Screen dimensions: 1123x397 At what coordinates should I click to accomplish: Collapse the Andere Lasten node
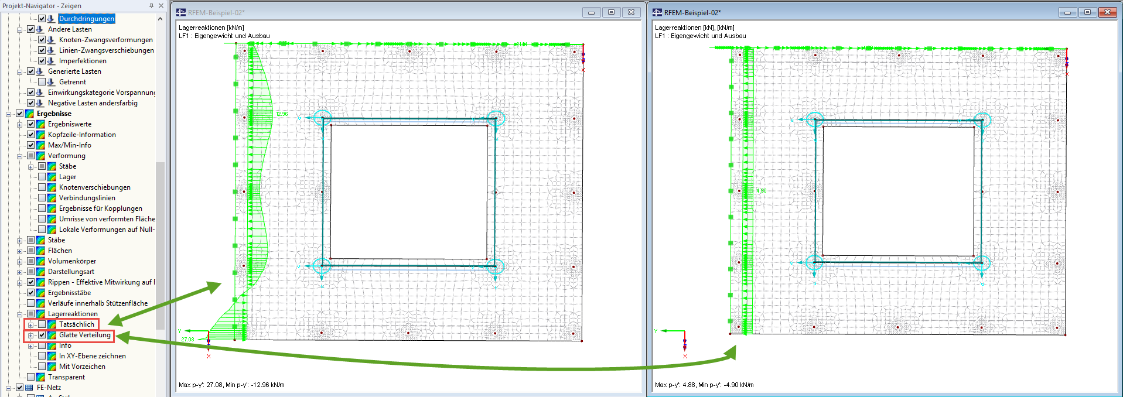(19, 29)
